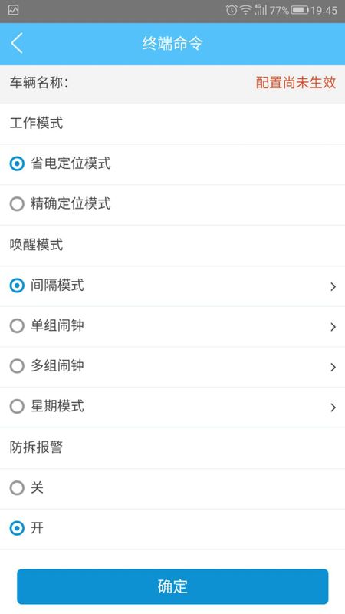Viewport: 345px width, 614px height.
Task: Confirm settings with 确定 button
Action: coord(172,586)
